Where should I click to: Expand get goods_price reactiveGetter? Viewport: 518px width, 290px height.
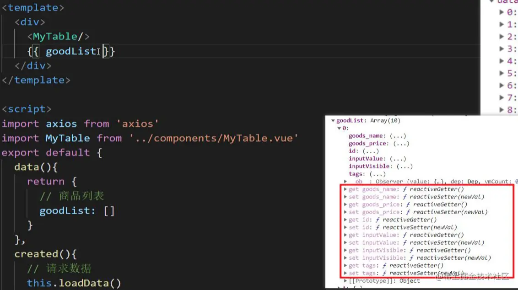coord(345,204)
